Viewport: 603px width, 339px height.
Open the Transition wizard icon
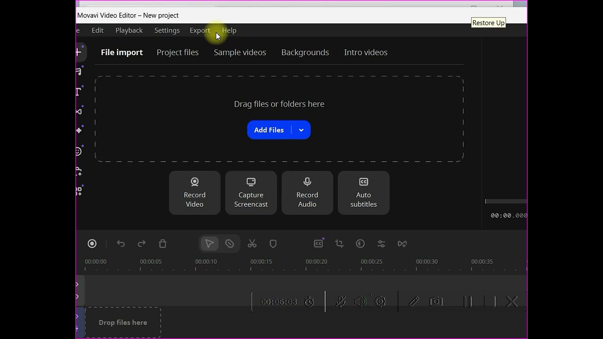tap(402, 243)
